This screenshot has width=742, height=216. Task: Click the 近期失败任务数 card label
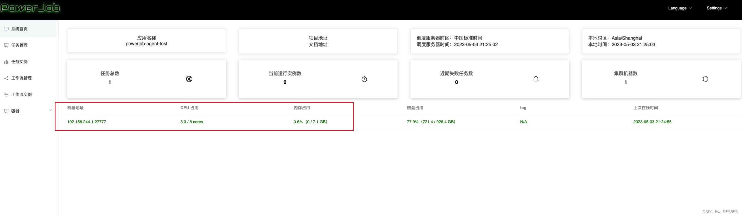457,73
